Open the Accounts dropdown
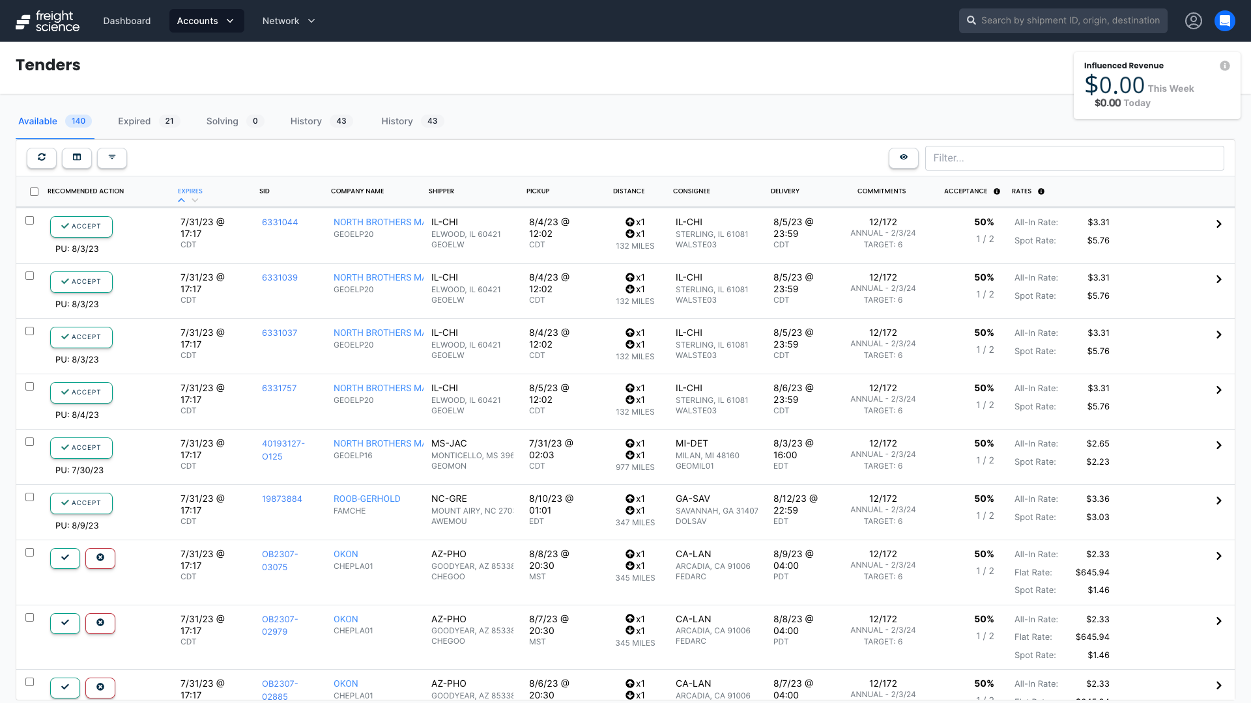The image size is (1251, 703). 206,20
